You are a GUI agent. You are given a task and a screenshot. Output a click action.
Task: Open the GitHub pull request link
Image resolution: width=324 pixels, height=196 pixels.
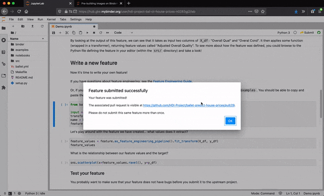tap(188, 106)
